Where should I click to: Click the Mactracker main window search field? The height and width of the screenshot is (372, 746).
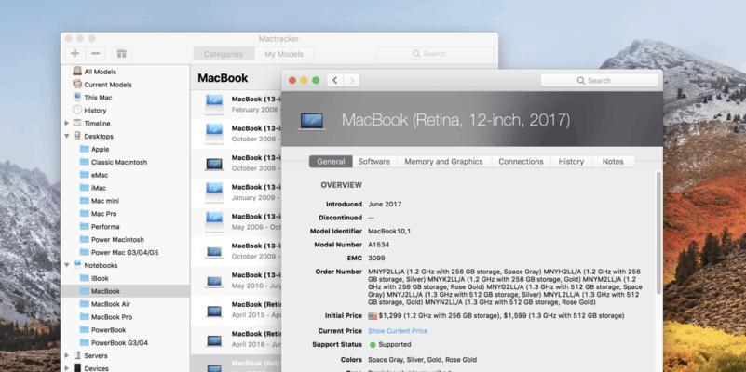tap(435, 54)
